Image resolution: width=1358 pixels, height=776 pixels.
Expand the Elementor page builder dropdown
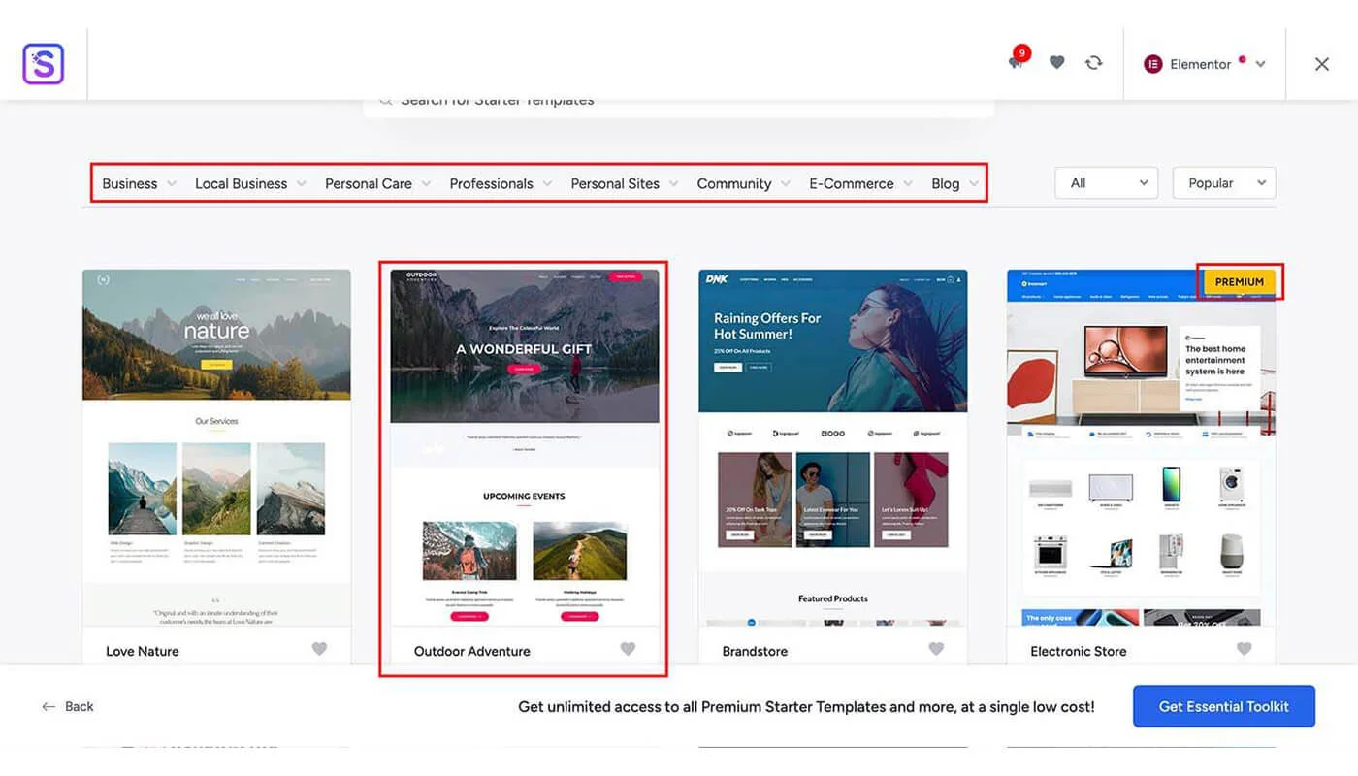(1260, 64)
